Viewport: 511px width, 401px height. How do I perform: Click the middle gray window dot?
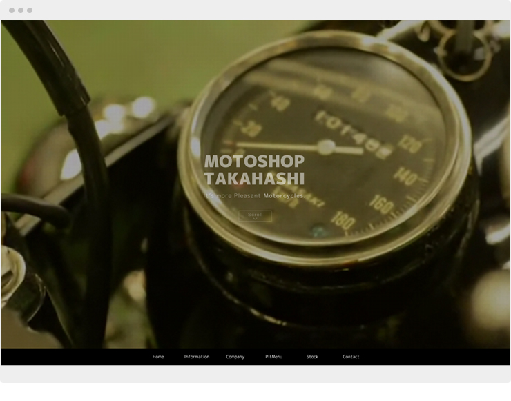pyautogui.click(x=21, y=10)
